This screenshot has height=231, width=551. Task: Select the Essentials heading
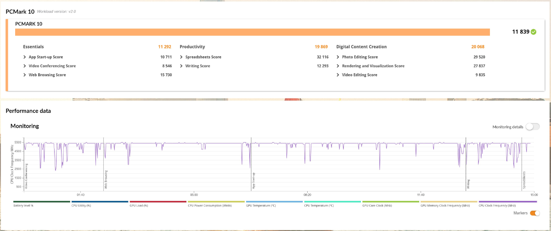(x=34, y=47)
